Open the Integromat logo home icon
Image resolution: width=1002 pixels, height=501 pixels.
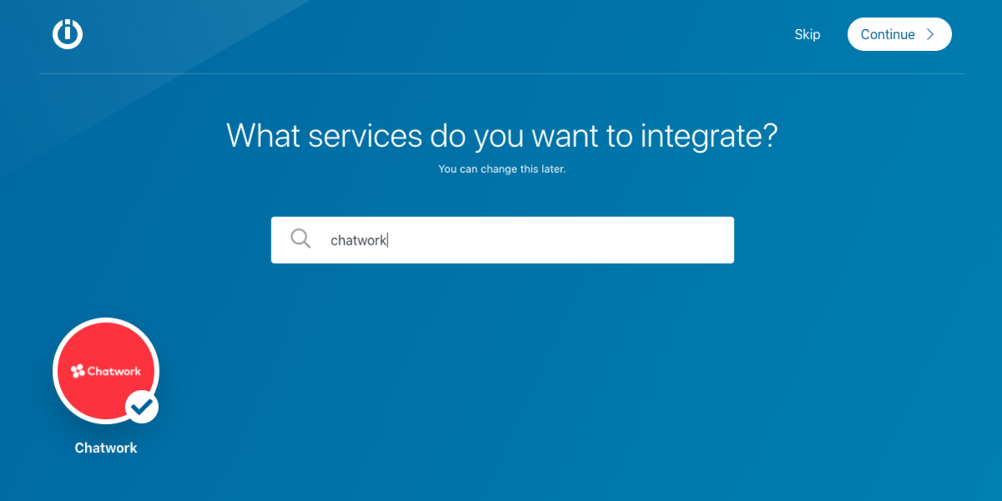click(x=68, y=34)
